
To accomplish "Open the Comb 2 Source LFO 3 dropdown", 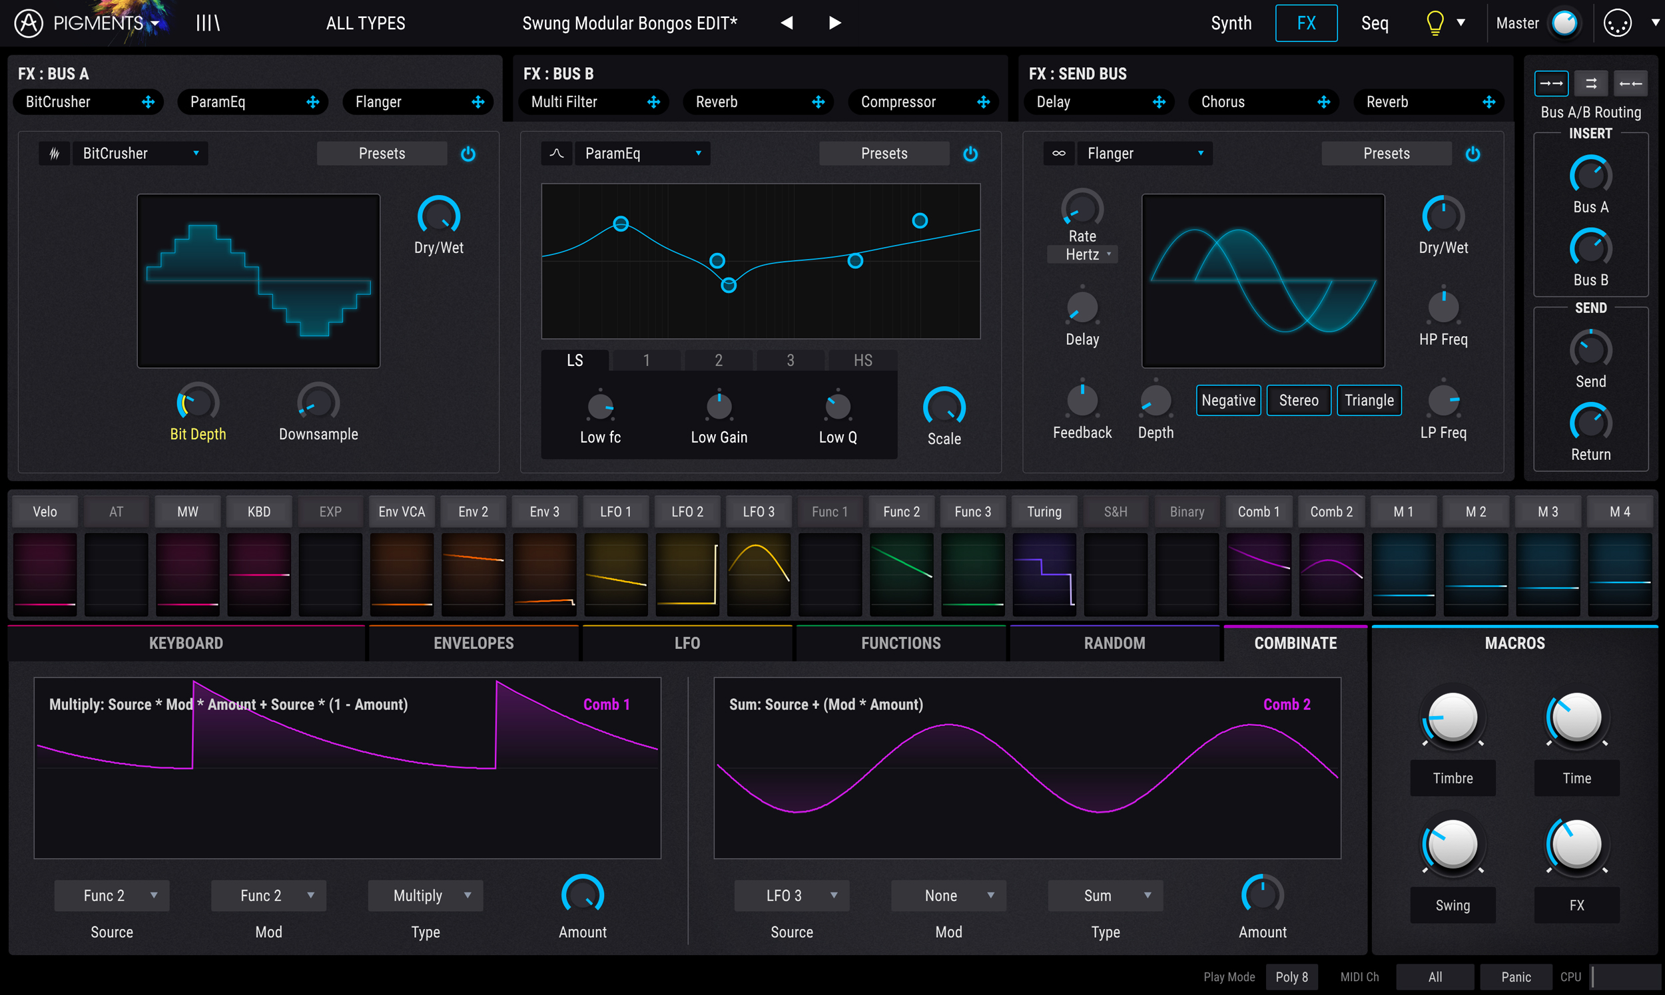I will pos(792,896).
